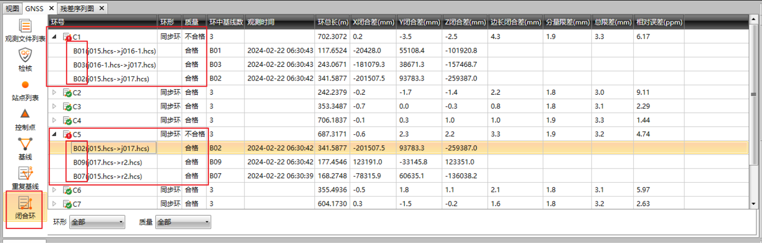Click the C4 loop passed status icon
Viewport: 762px width, 243px height.
[67, 120]
